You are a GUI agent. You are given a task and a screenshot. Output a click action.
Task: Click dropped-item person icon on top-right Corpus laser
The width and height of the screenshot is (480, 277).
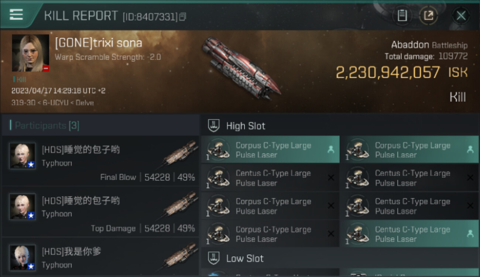[x=470, y=150]
